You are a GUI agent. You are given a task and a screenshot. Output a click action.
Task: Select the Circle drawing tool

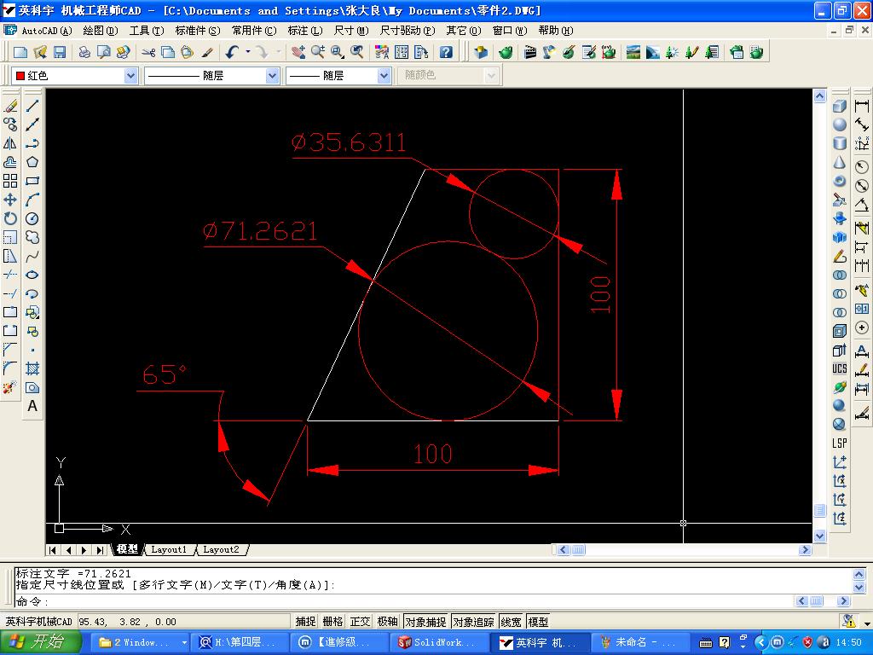(32, 218)
